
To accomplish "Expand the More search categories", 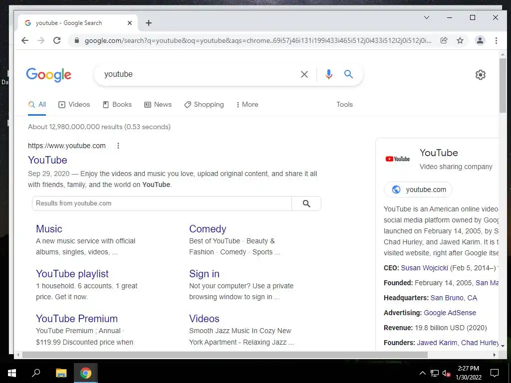I will (247, 105).
